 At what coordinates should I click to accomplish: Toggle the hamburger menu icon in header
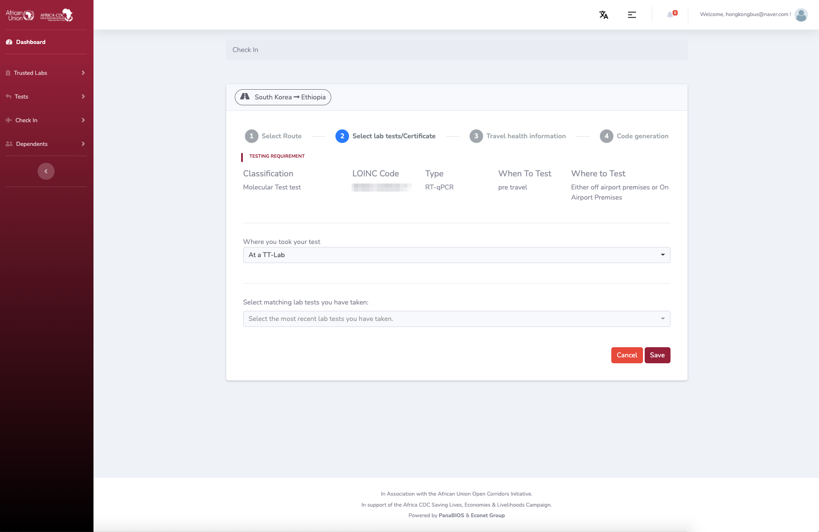(x=632, y=15)
